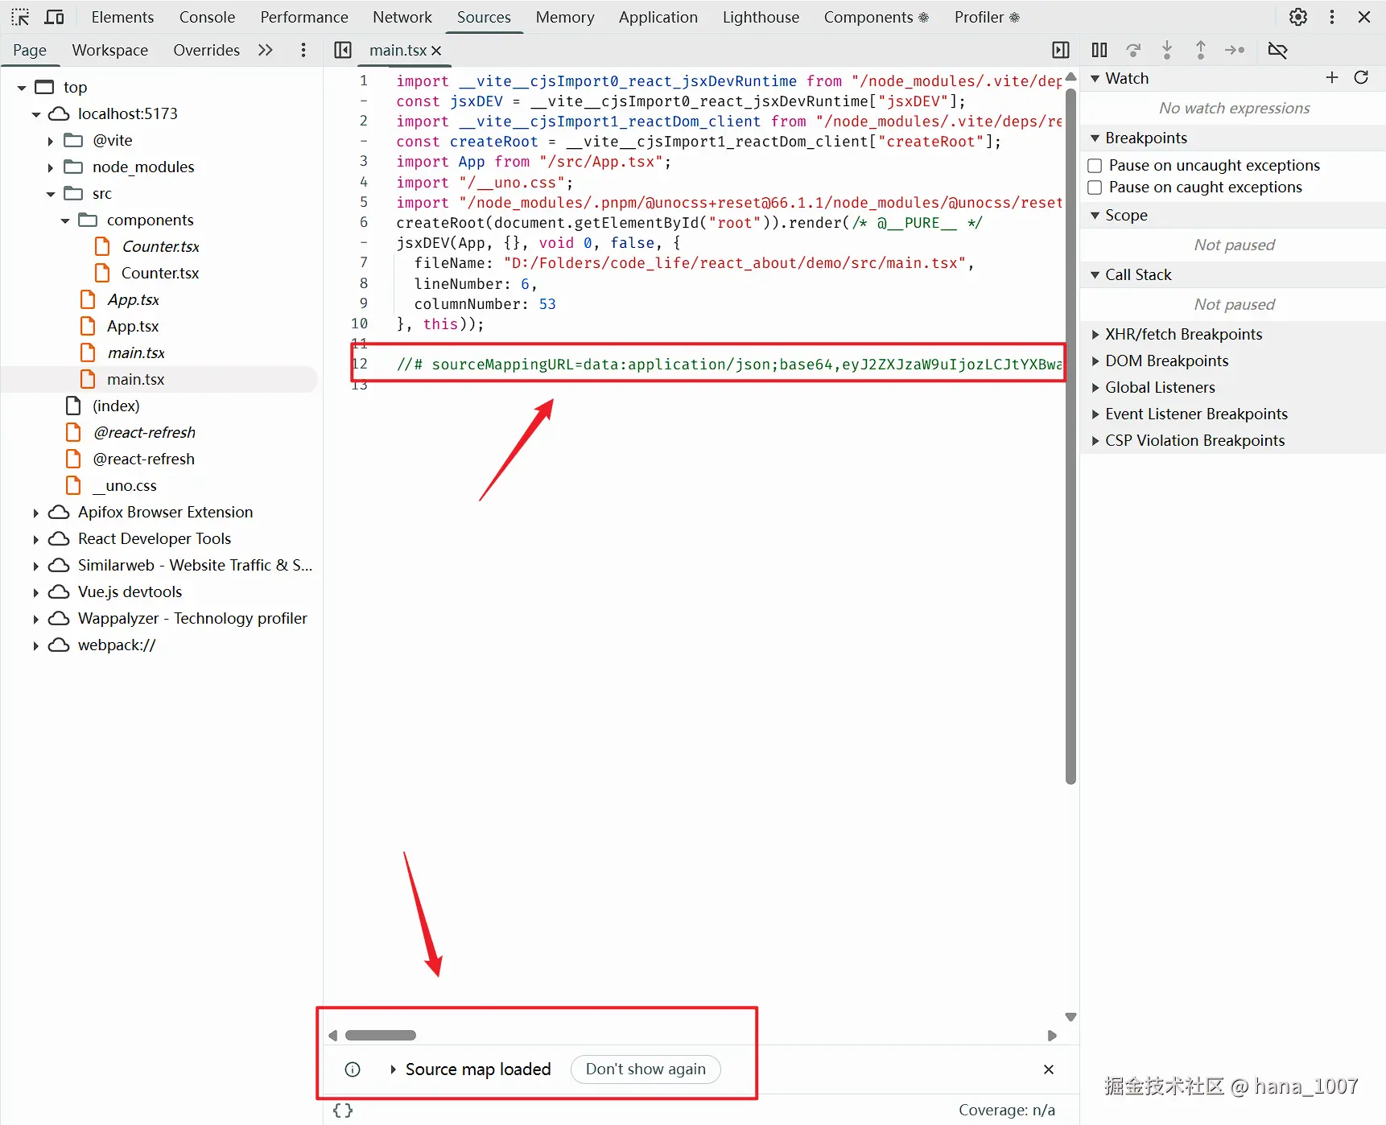Pause script execution

[1099, 50]
